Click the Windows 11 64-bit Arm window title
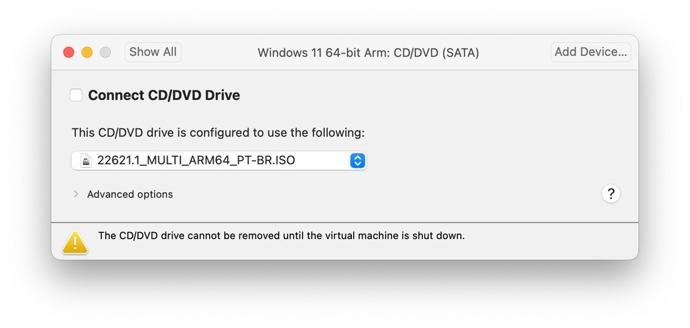The image size is (690, 328). pyautogui.click(x=368, y=53)
